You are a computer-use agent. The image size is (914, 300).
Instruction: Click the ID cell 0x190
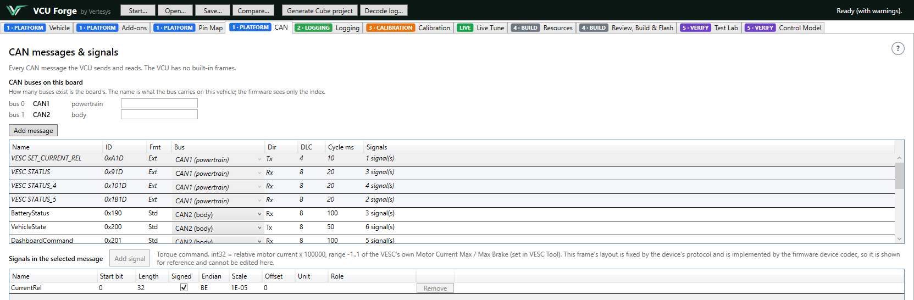point(113,213)
